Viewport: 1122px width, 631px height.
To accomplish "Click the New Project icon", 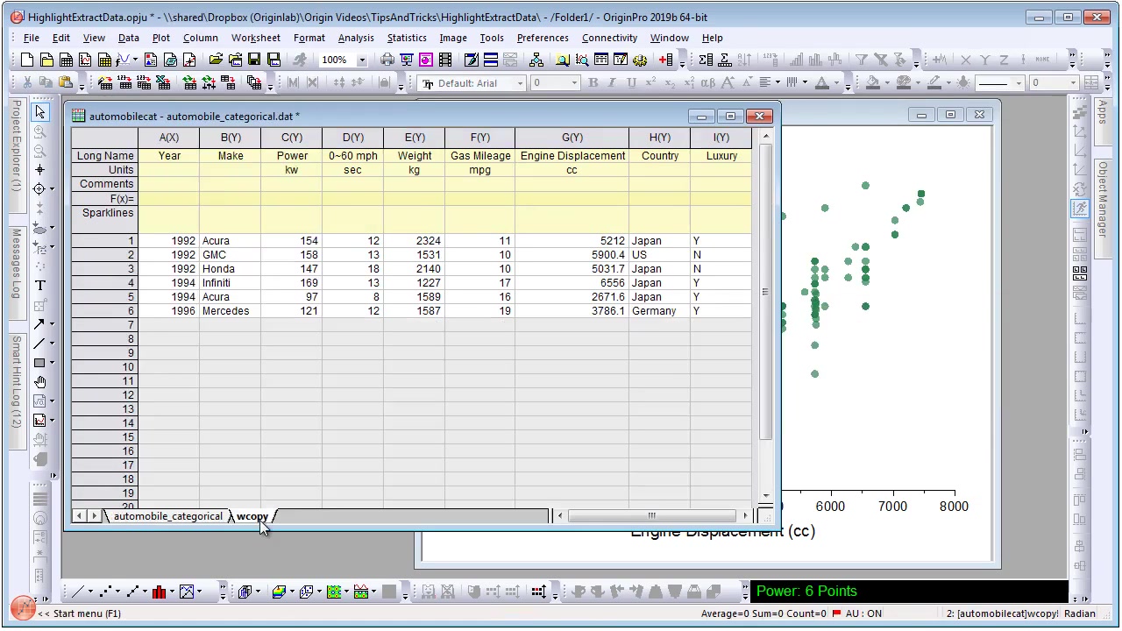I will pyautogui.click(x=26, y=60).
